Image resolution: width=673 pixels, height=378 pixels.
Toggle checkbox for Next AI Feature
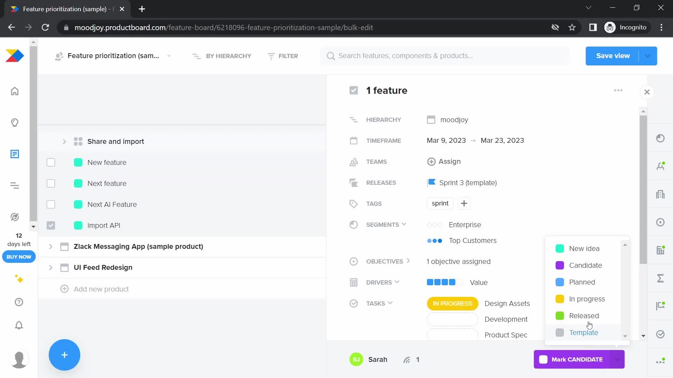tap(50, 204)
